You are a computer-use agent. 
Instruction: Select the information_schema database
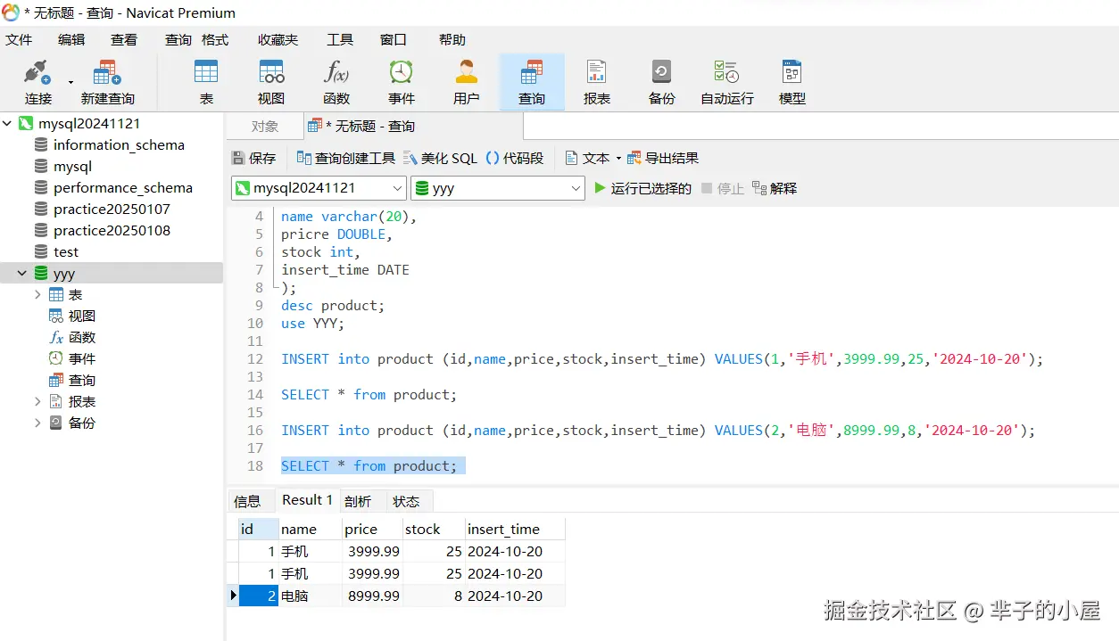(119, 144)
